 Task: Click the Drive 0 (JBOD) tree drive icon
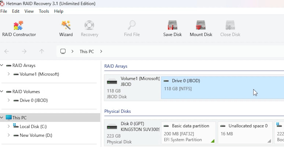(16, 100)
